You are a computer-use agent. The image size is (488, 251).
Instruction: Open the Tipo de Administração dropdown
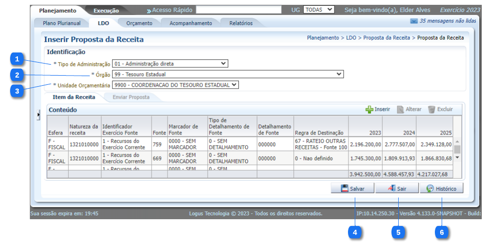[170, 63]
